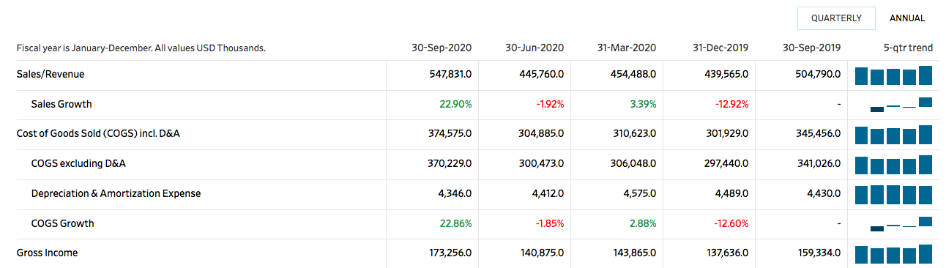This screenshot has width=946, height=268.
Task: Click the 31-Dec-2019 column header
Action: click(720, 48)
